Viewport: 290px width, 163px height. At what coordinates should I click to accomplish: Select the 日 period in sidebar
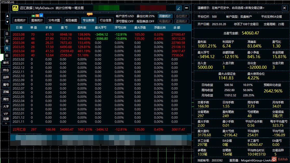pyautogui.click(x=7, y=34)
